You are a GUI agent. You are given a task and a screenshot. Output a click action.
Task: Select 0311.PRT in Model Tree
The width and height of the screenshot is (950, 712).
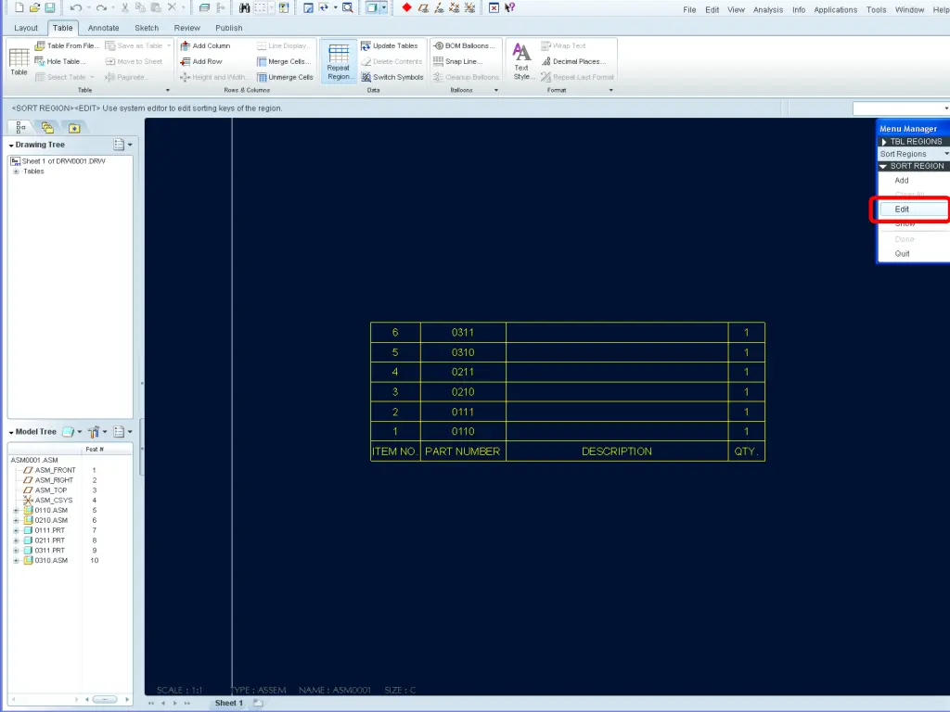(x=45, y=551)
